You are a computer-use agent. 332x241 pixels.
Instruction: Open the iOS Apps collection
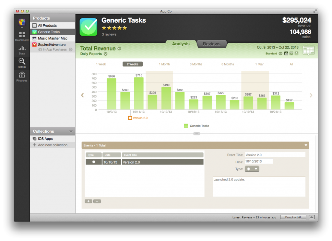53,139
